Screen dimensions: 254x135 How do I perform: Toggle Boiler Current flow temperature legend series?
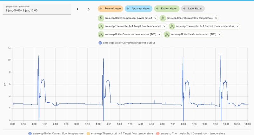point(56,133)
